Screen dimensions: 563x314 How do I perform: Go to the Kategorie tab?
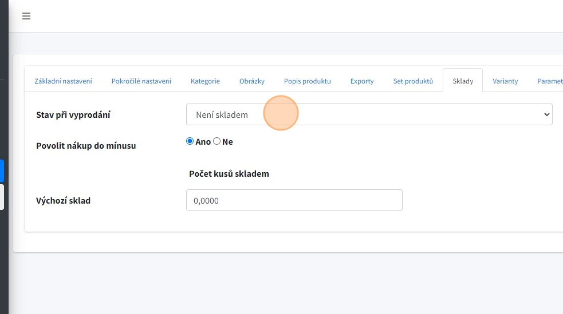(205, 81)
